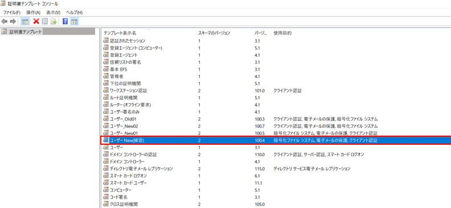The width and height of the screenshot is (451, 208).
Task: Click the icon of 基本 EFS template
Action: click(106, 69)
